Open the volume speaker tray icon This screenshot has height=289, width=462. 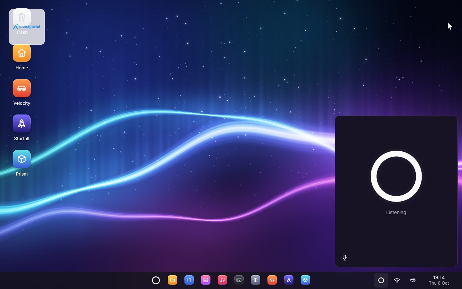pos(413,280)
